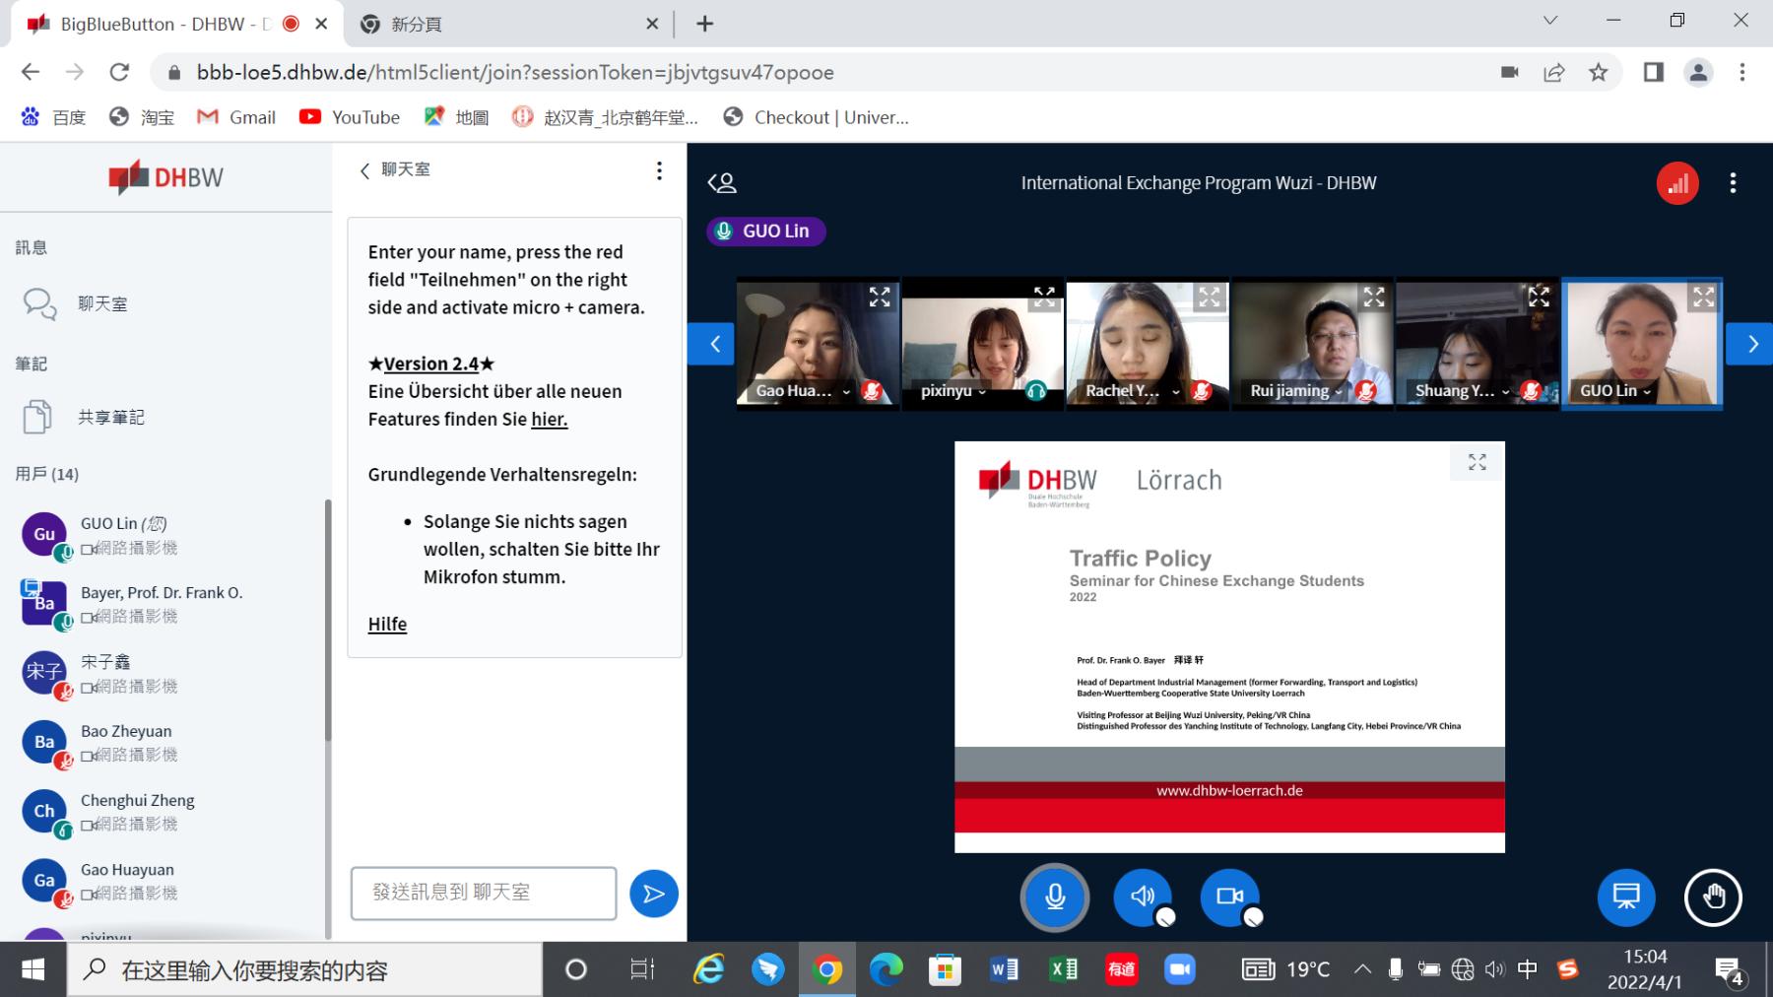Click the user list vertical scrollbar
This screenshot has height=997, width=1773.
tap(328, 621)
